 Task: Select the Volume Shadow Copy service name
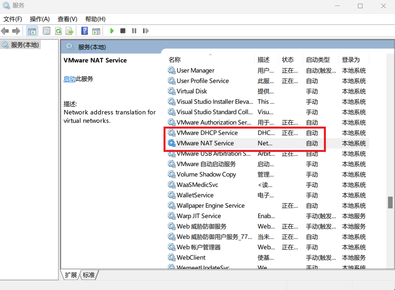[206, 174]
